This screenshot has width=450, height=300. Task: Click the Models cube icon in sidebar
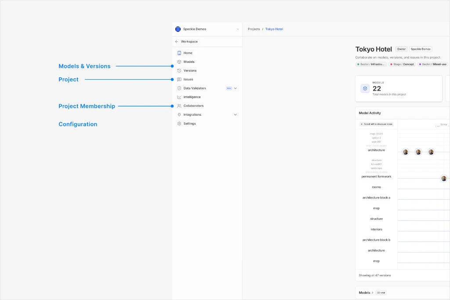pyautogui.click(x=179, y=62)
